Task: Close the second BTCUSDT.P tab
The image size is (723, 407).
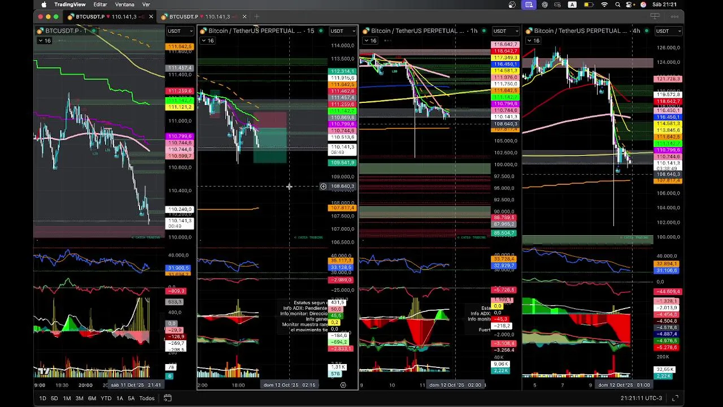Action: point(243,17)
